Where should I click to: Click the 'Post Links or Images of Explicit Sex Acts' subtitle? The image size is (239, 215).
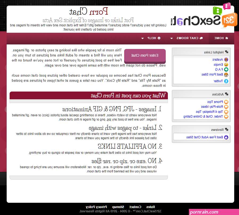[x=88, y=20]
